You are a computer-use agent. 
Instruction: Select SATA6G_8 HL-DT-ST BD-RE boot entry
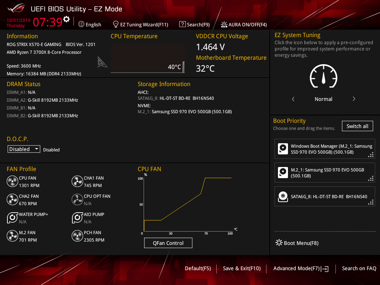pos(325,197)
